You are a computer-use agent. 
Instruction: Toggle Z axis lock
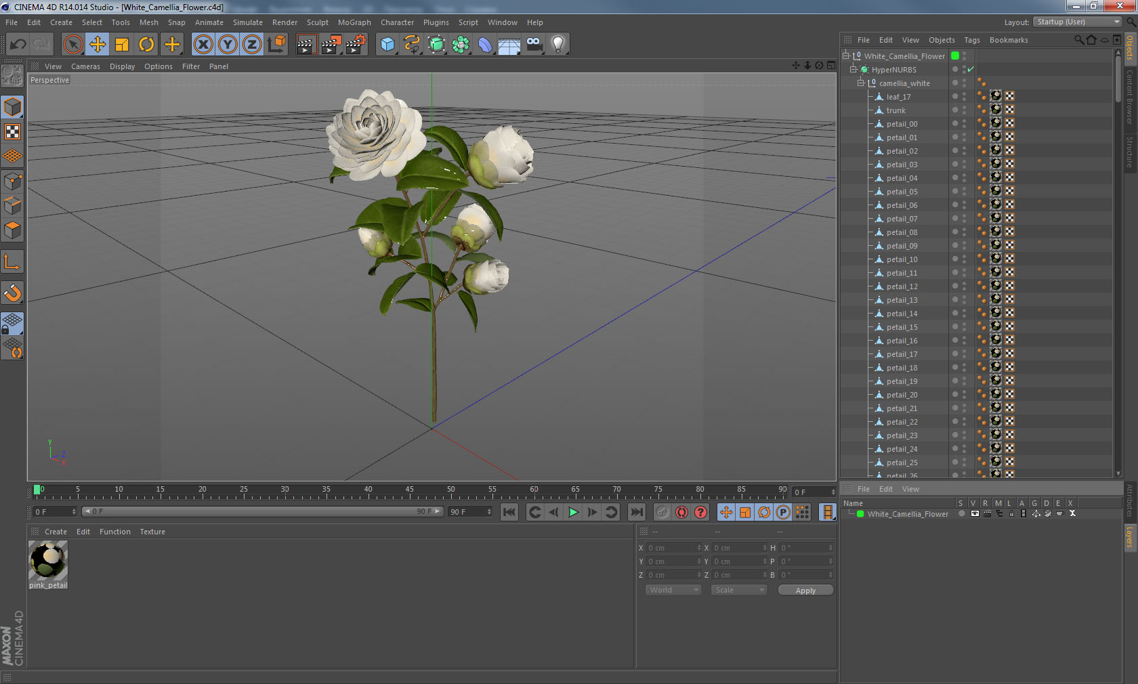click(x=252, y=45)
